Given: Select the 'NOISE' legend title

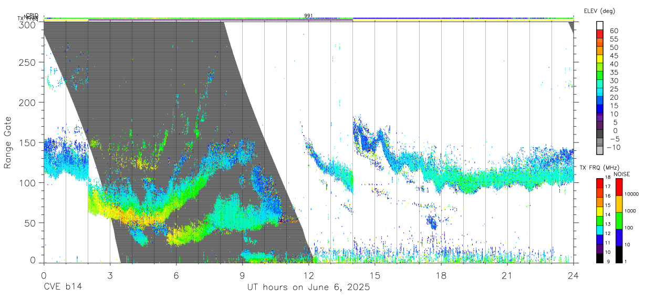Looking at the screenshot, I should pyautogui.click(x=622, y=174).
